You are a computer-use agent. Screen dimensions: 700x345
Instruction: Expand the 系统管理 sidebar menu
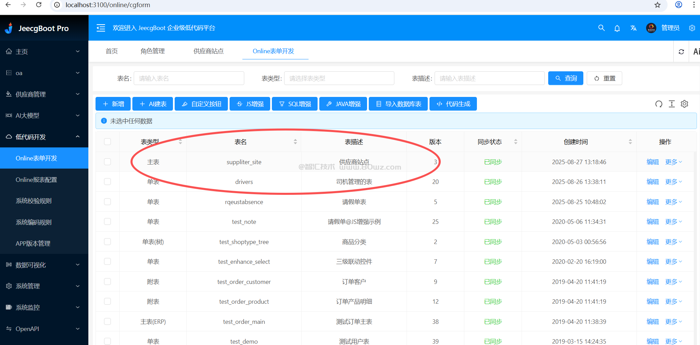44,286
